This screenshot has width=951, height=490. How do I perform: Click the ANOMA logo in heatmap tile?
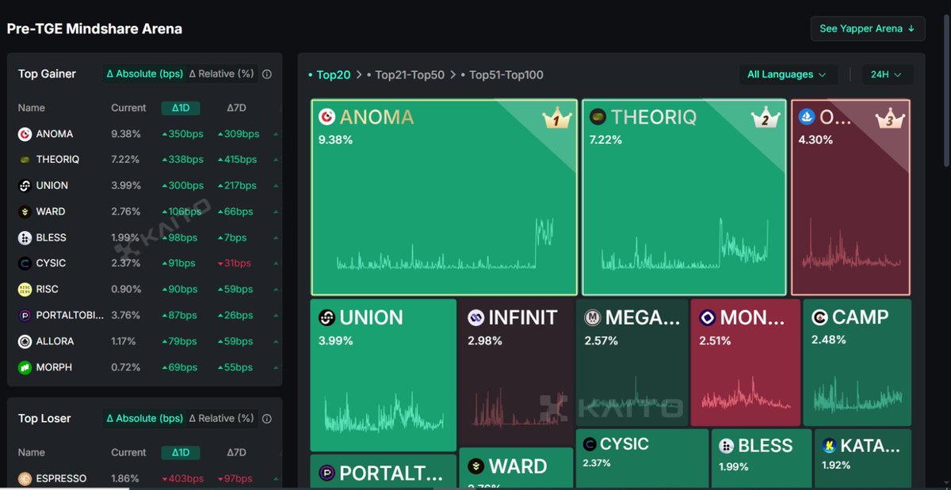[327, 117]
